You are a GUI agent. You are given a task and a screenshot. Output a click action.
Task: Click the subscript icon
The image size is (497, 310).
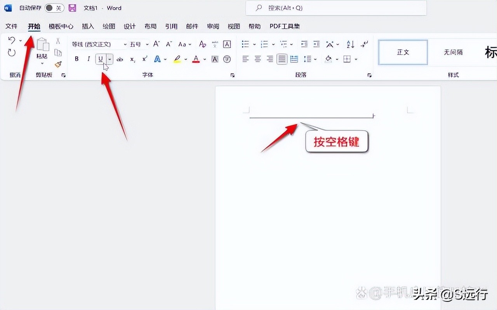click(x=132, y=59)
